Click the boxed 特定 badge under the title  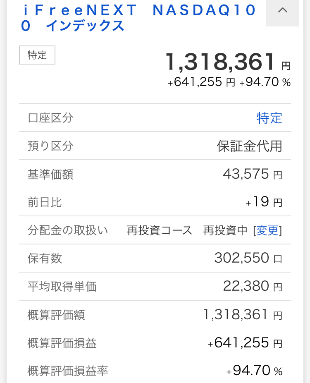[x=37, y=55]
